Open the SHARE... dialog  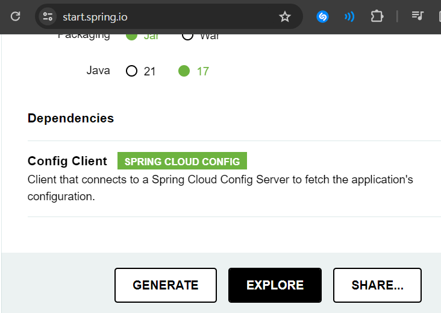[377, 285]
